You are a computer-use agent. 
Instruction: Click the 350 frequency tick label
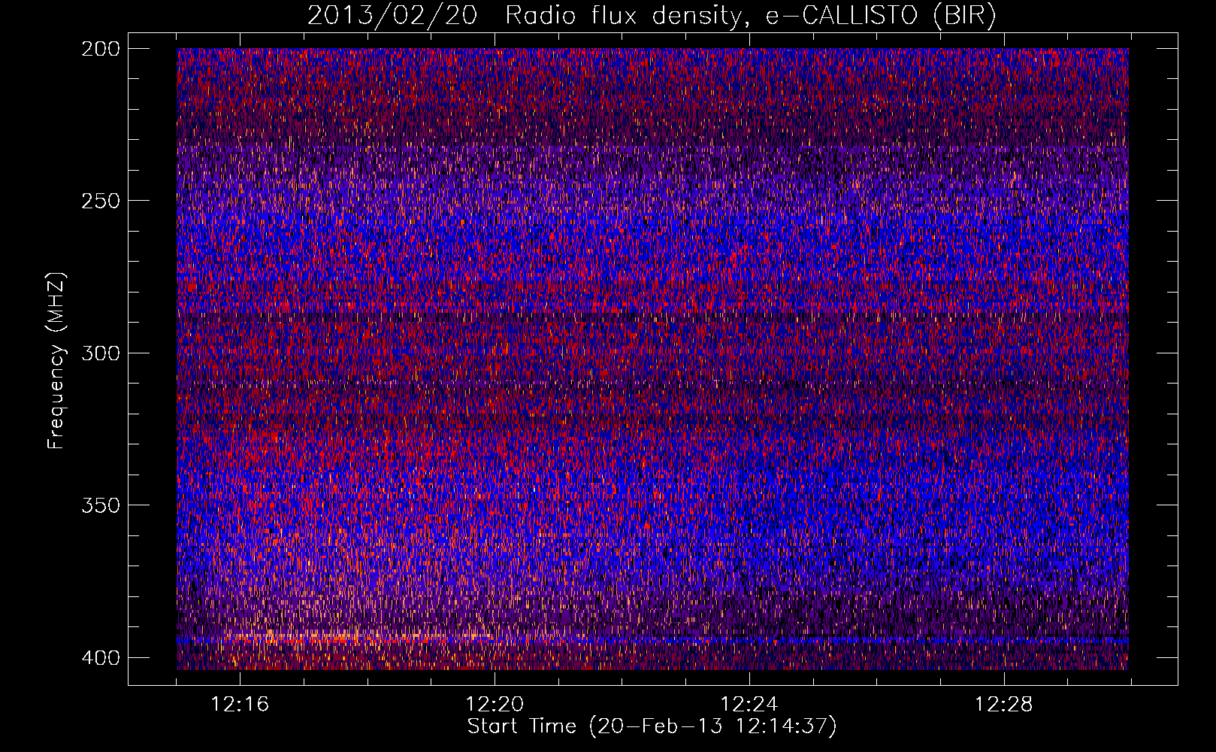[100, 505]
